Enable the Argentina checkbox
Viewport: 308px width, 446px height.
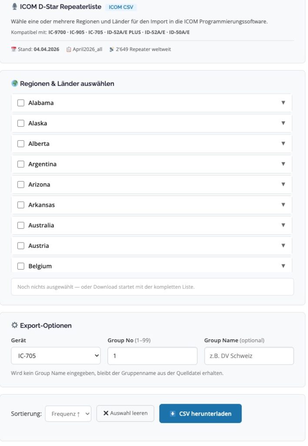(x=21, y=164)
